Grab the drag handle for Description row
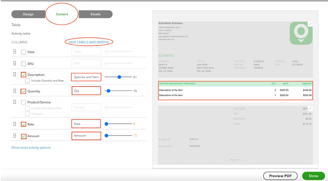 coord(15,74)
